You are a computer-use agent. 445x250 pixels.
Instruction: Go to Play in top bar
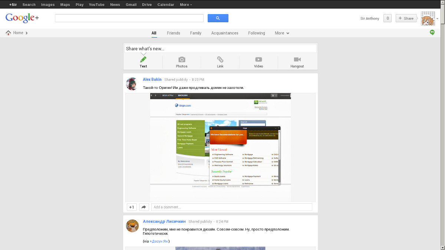[79, 4]
